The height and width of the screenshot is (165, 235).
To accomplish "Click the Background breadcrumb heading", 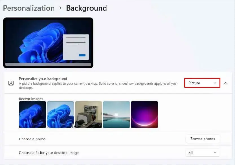I will (86, 8).
